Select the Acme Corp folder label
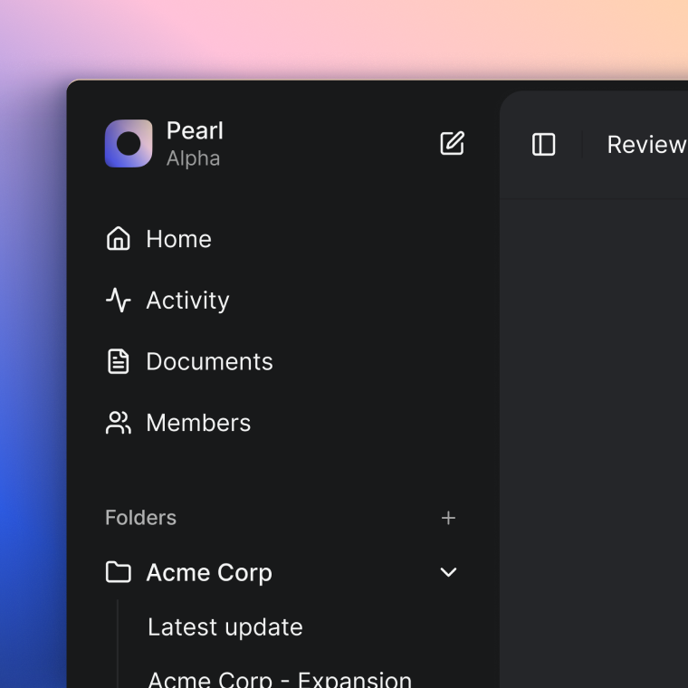This screenshot has width=688, height=688. coord(209,572)
